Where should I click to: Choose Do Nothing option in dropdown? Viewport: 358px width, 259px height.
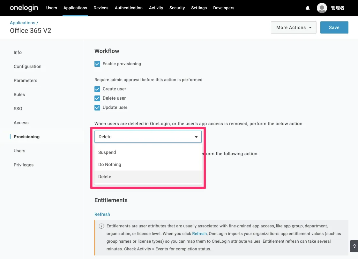(x=110, y=164)
